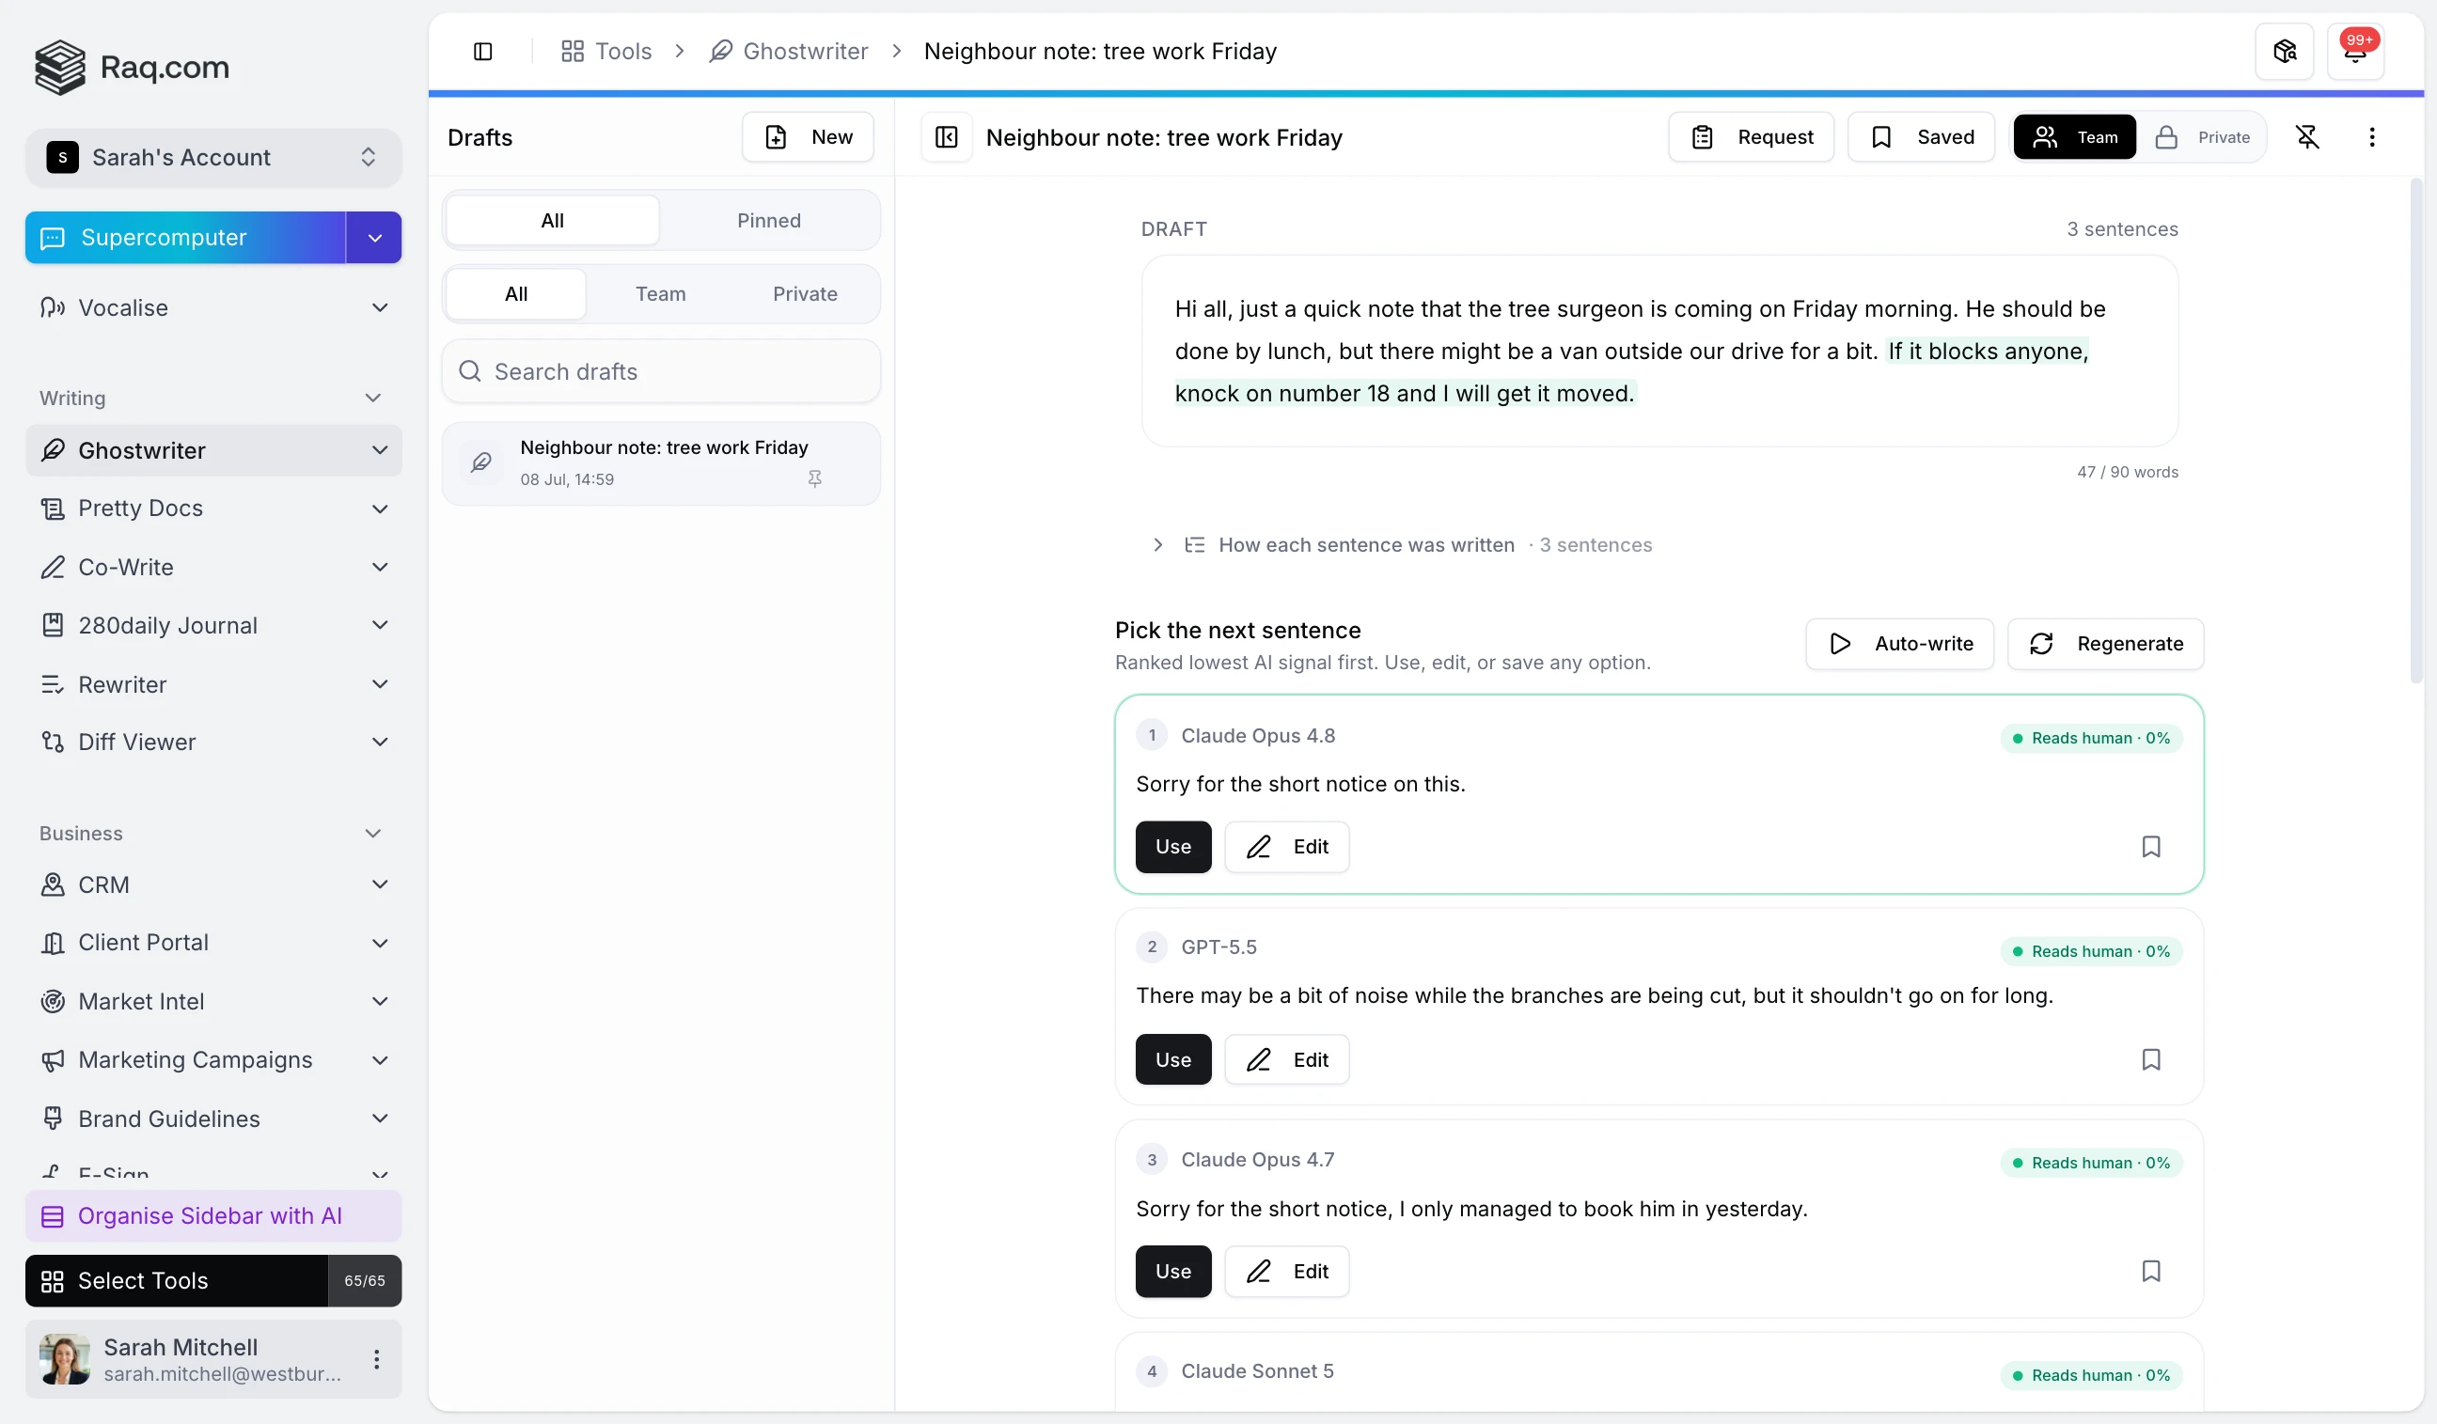Collapse the drafts panel icon
The width and height of the screenshot is (2437, 1424).
click(x=946, y=137)
